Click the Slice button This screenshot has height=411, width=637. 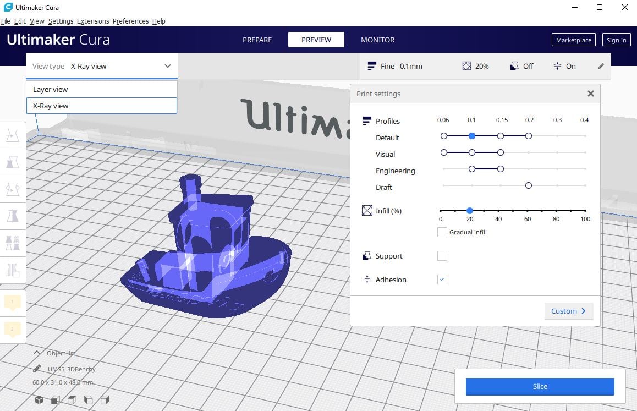(x=540, y=387)
